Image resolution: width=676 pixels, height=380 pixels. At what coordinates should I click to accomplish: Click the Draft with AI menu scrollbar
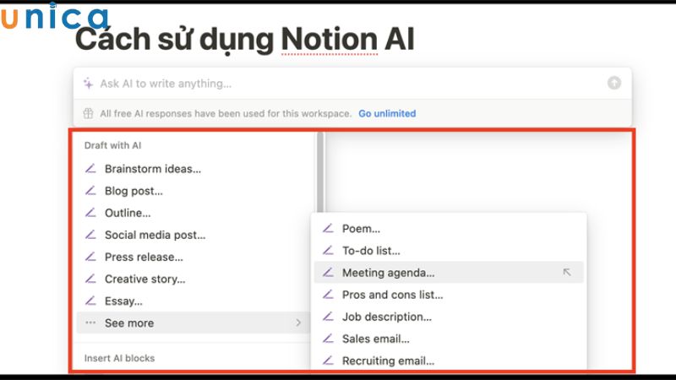click(320, 171)
